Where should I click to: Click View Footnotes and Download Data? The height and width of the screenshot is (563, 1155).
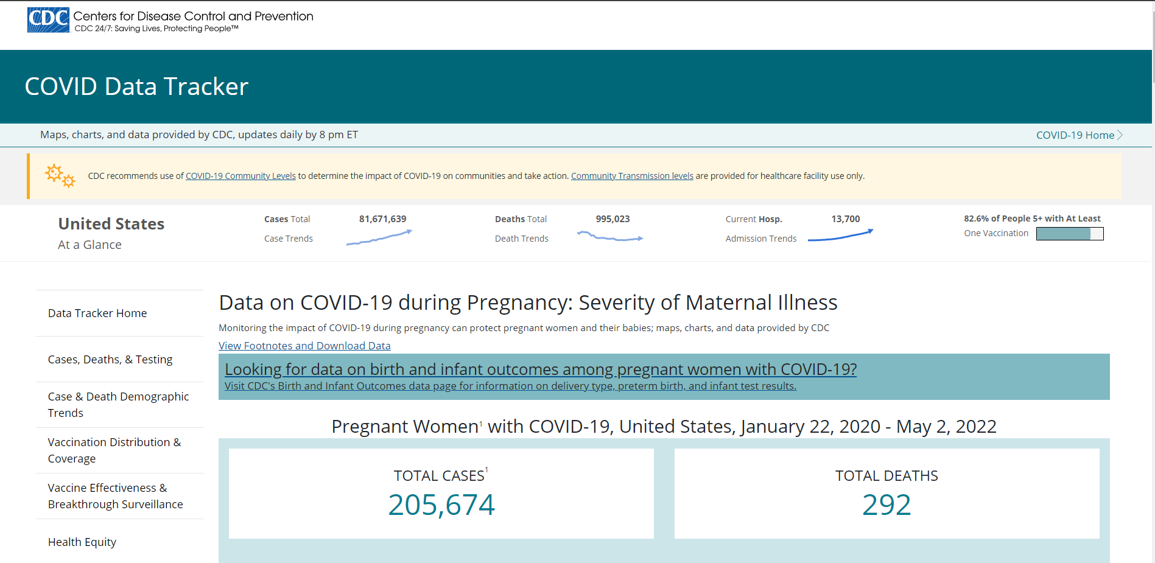304,346
